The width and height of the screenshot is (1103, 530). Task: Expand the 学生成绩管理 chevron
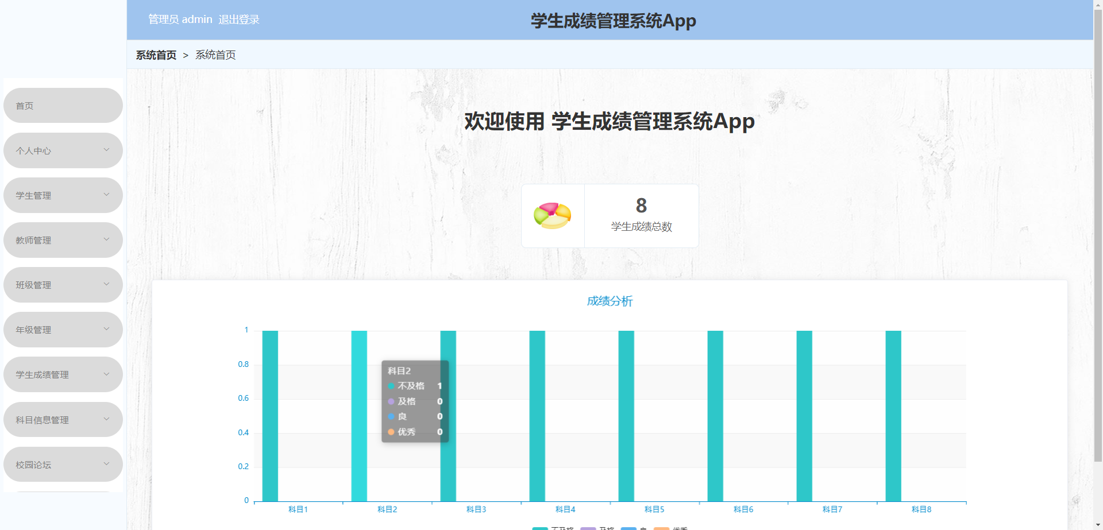coord(106,374)
